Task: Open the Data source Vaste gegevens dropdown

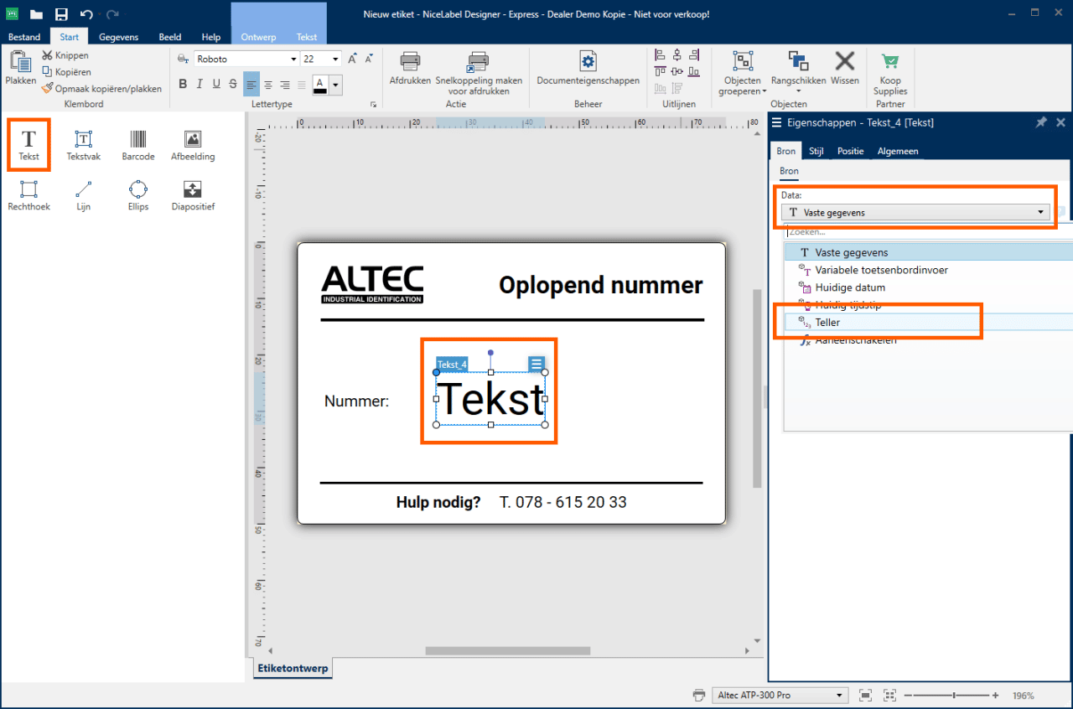Action: pyautogui.click(x=916, y=212)
